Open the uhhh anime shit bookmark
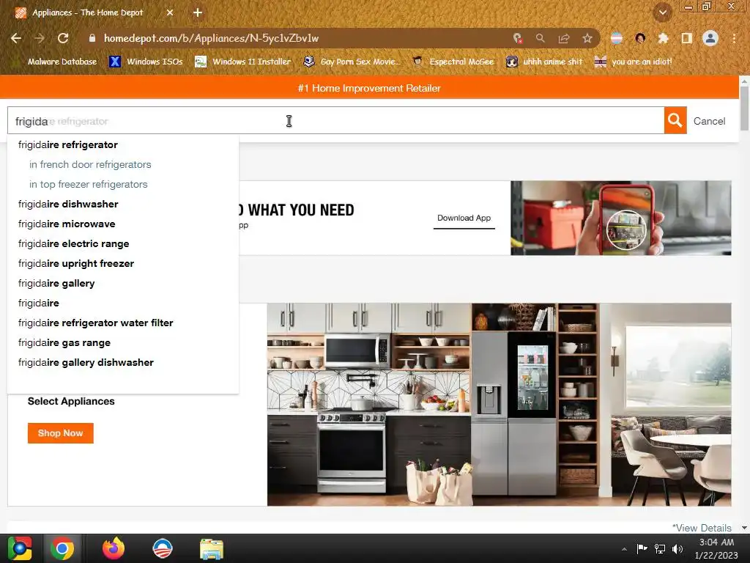 click(x=544, y=62)
